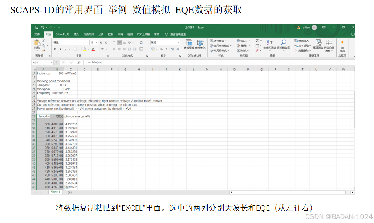Open the 文件 File tab
Image resolution: width=374 pixels, height=223 pixels.
point(37,34)
